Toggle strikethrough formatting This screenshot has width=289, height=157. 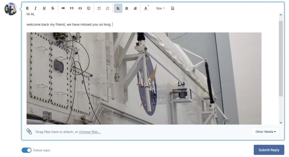[x=53, y=8]
